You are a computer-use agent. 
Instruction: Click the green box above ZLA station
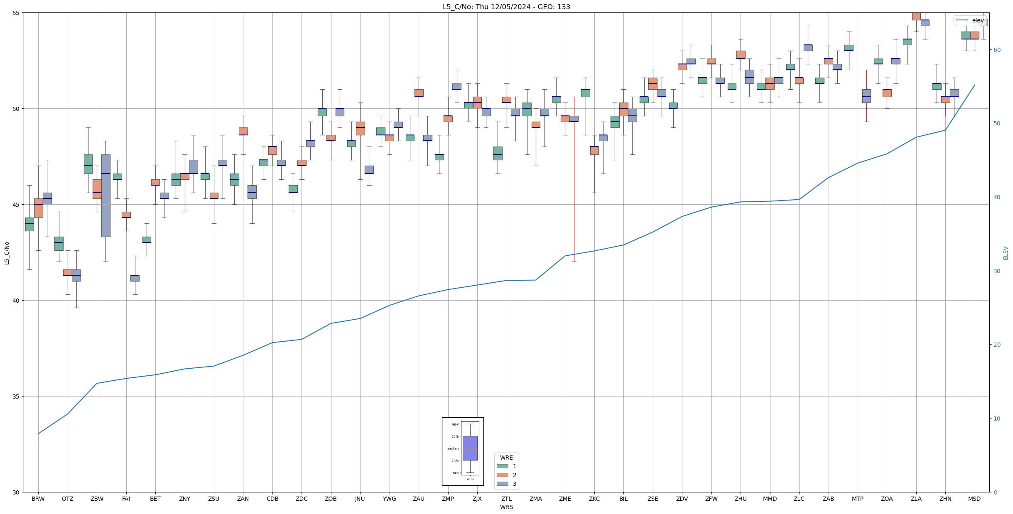(907, 42)
